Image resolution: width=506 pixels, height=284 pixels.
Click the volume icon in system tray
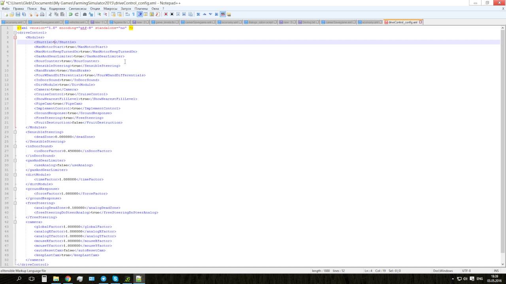click(x=465, y=278)
